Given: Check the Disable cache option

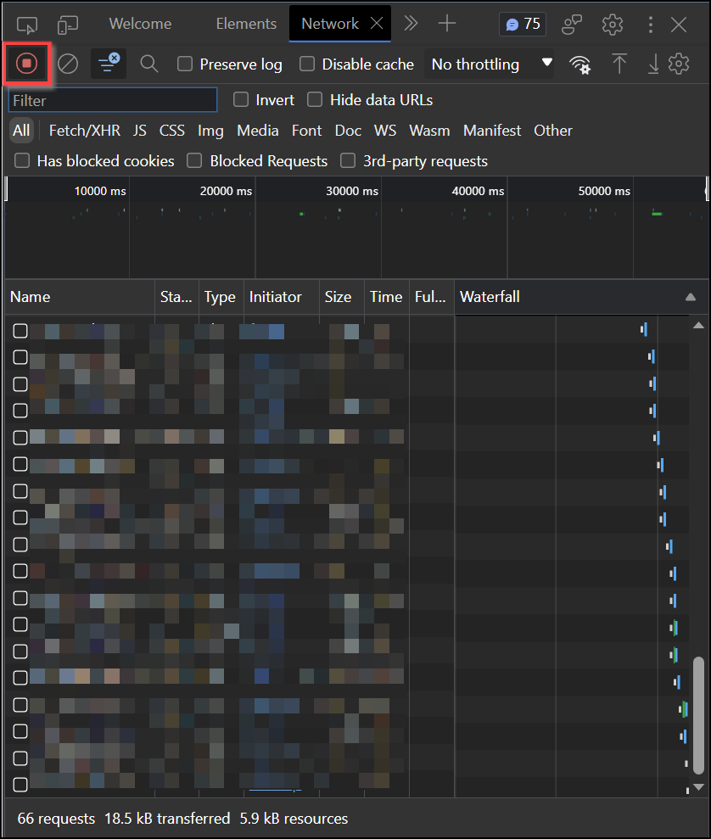Looking at the screenshot, I should [307, 64].
